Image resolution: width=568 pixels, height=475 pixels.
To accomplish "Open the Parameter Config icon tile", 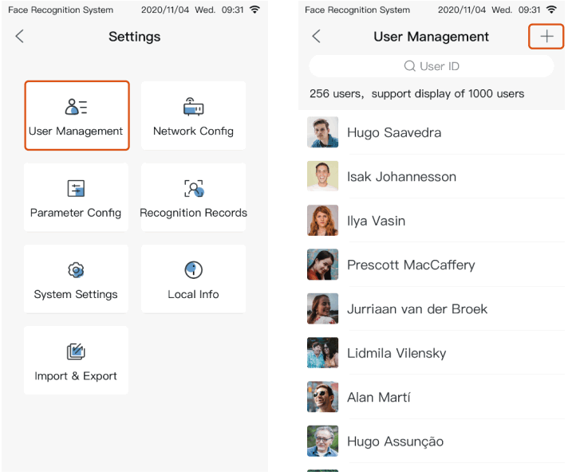I will point(76,197).
